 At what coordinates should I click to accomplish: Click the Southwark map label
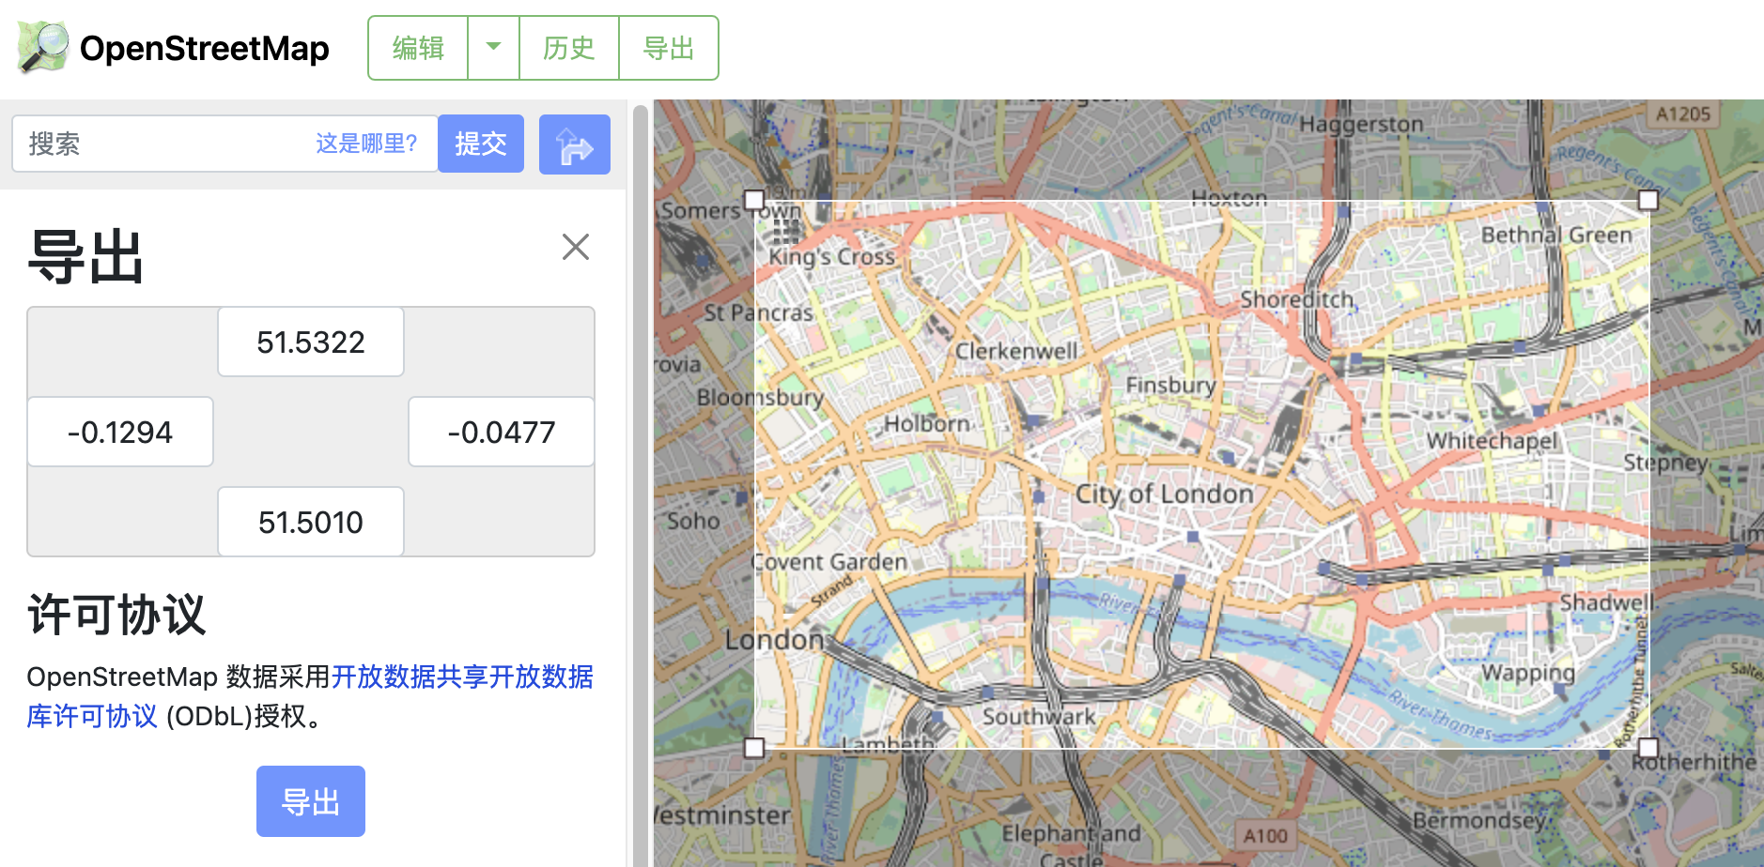pos(1039,717)
